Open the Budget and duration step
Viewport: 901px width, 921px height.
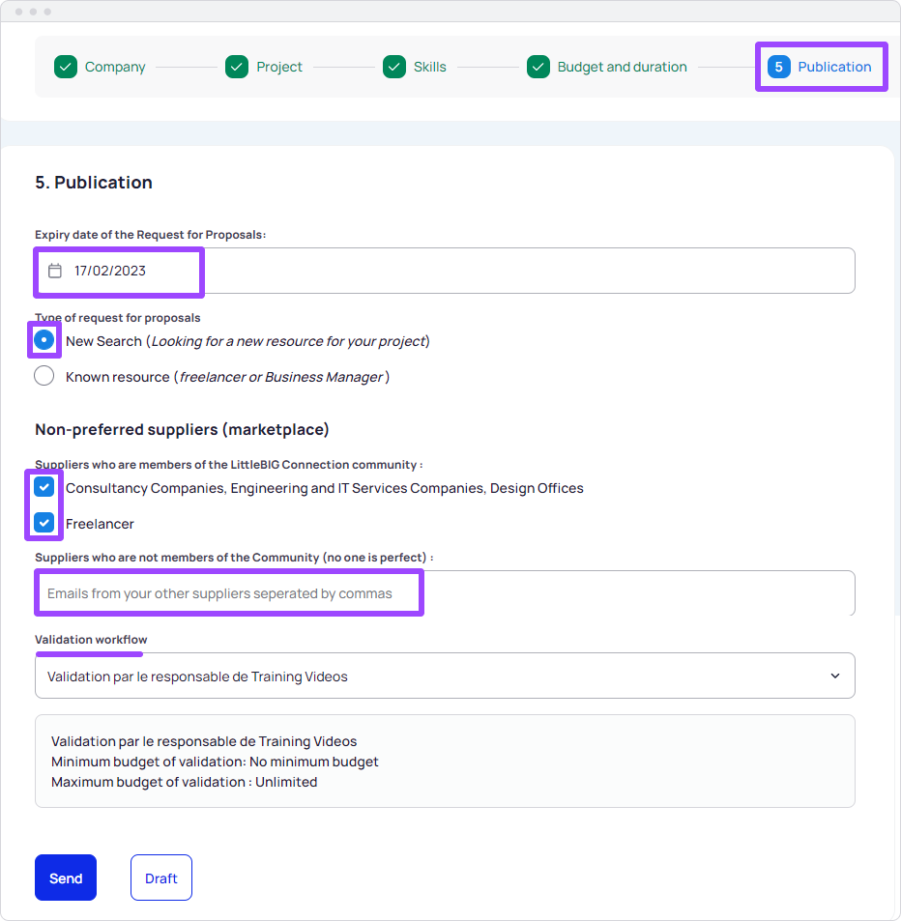click(622, 67)
